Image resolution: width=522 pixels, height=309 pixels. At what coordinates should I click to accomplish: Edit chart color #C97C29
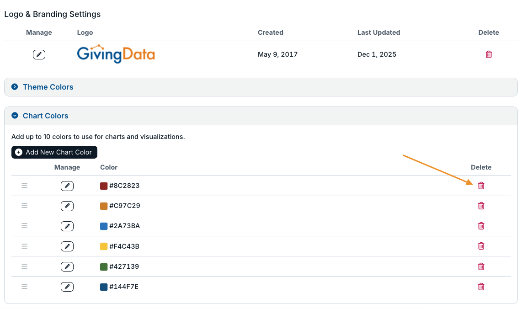67,206
